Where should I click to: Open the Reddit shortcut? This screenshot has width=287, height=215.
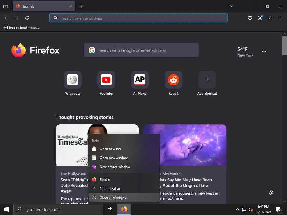click(173, 83)
